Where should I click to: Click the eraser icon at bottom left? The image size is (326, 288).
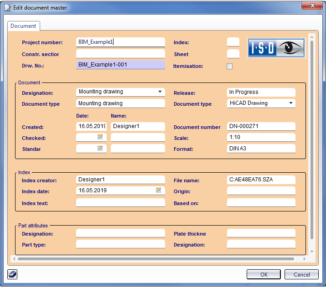click(x=12, y=274)
